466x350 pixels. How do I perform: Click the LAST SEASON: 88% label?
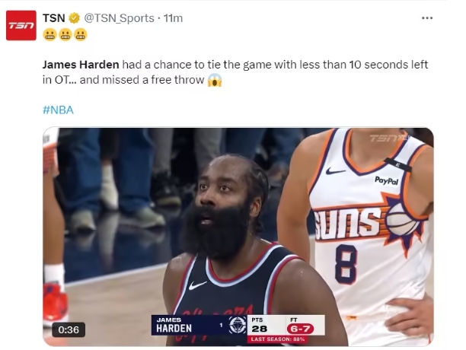tap(278, 339)
